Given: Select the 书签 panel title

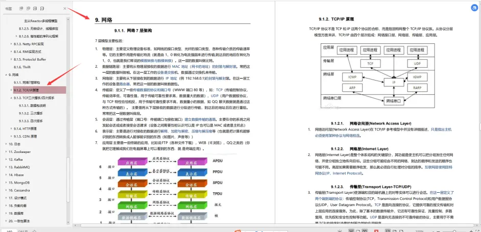Looking at the screenshot, I should pos(8,9).
